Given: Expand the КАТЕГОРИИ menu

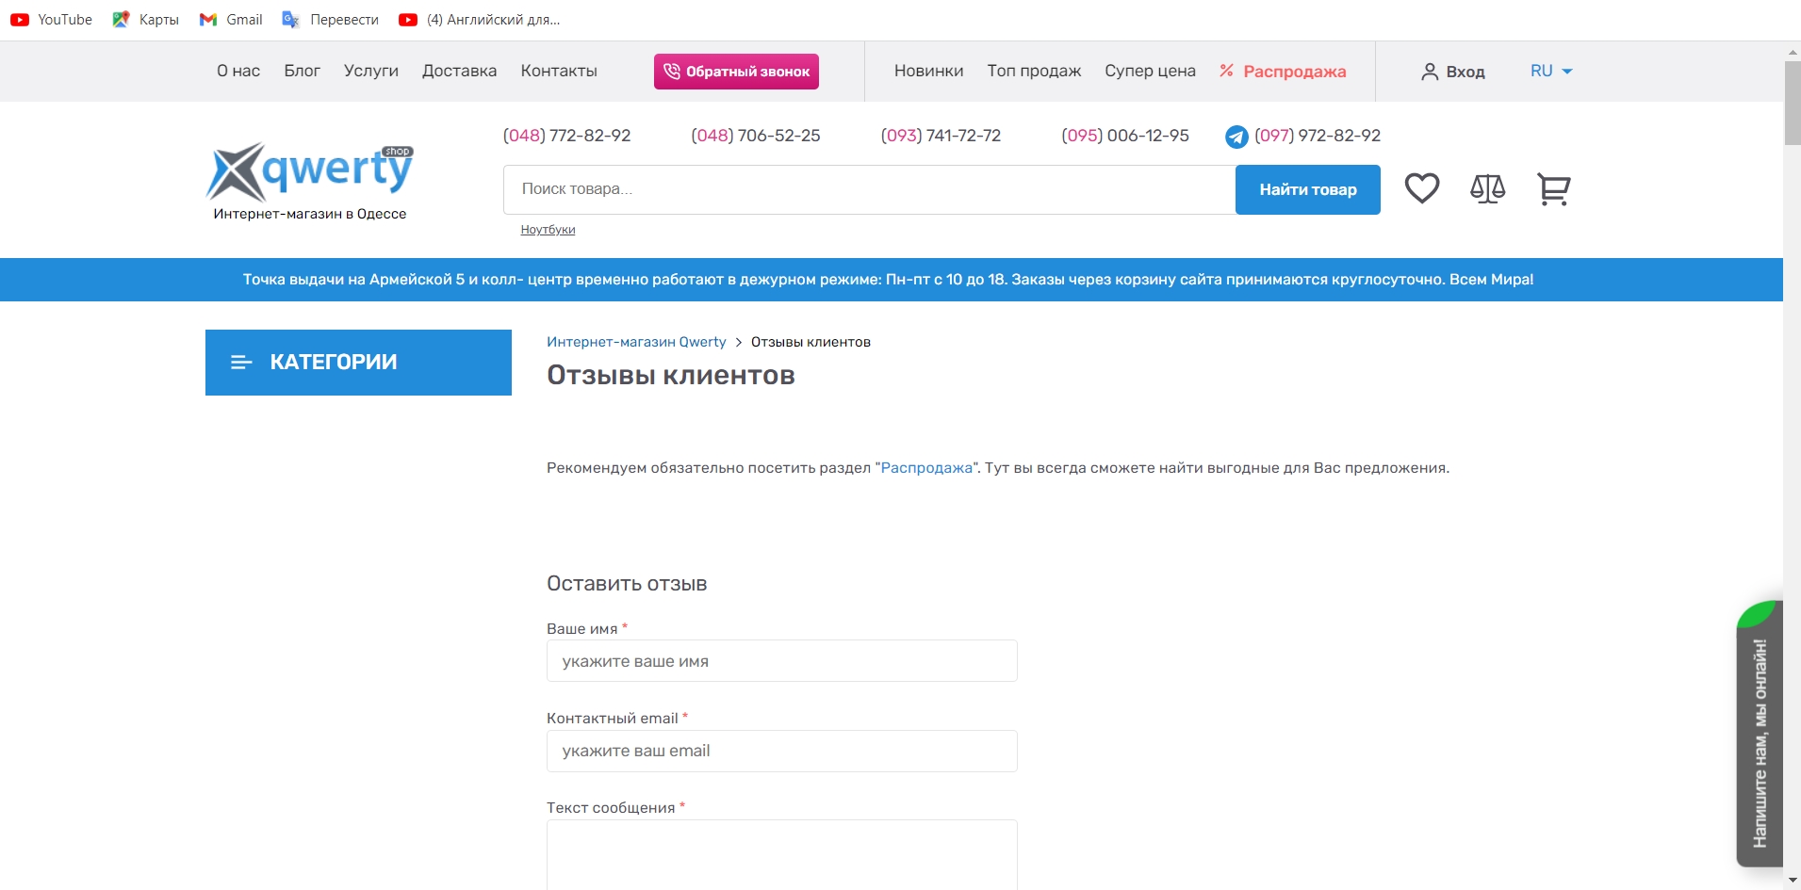Looking at the screenshot, I should pos(358,363).
